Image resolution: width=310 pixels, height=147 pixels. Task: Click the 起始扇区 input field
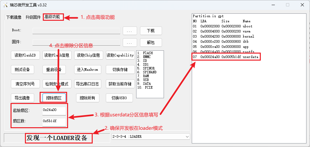tap(54, 111)
